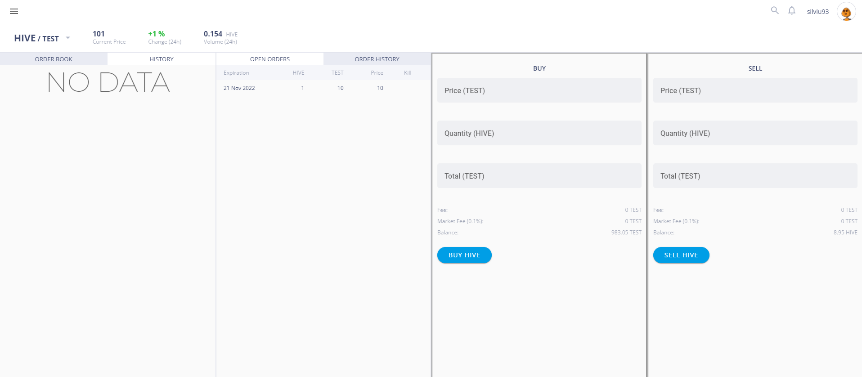Viewport: 862px width, 377px height.
Task: Open the hamburger navigation menu
Action: tap(14, 11)
